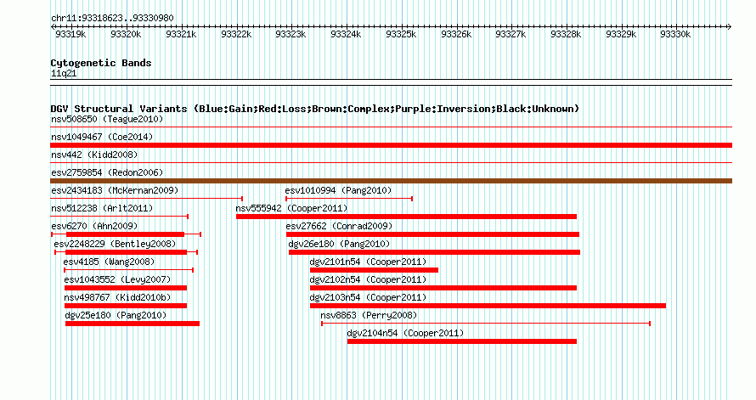Click the 93322k ruler mark
The image size is (756, 400).
[236, 34]
